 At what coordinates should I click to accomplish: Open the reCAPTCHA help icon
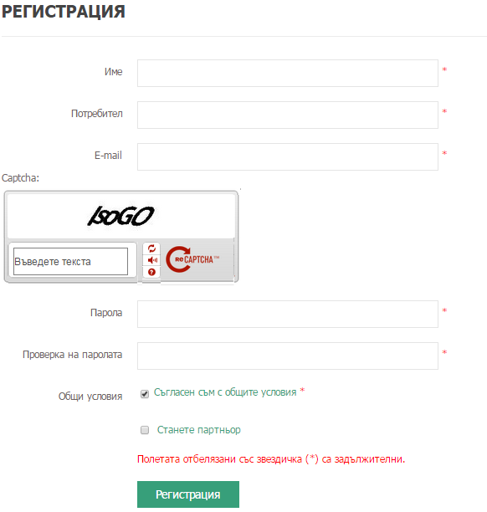point(151,272)
